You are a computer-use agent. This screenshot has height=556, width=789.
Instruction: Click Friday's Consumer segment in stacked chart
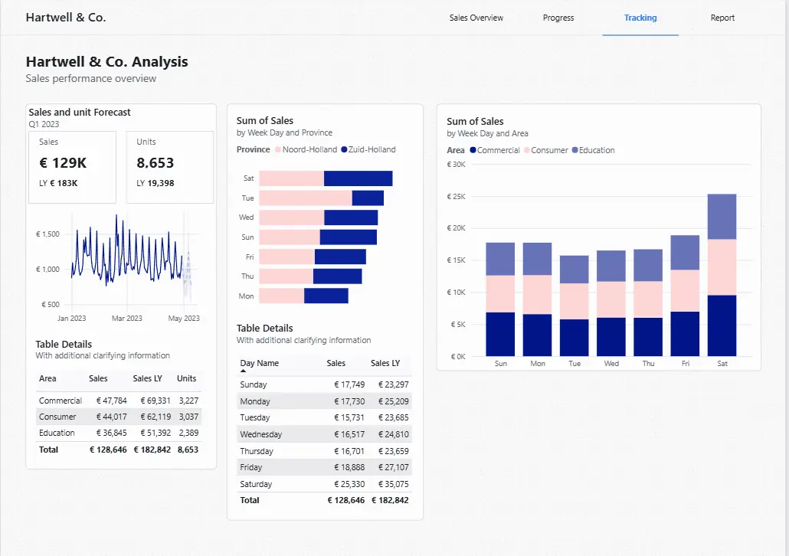pyautogui.click(x=685, y=291)
